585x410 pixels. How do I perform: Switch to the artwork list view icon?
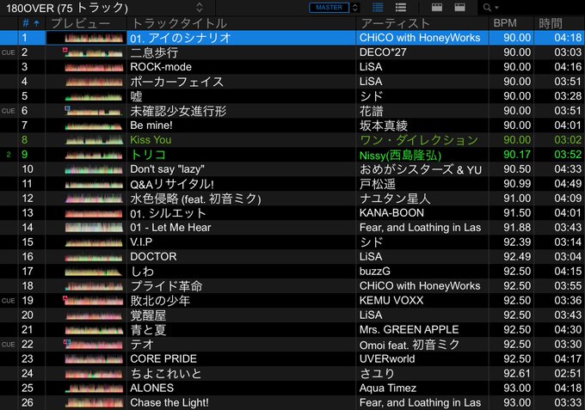[401, 7]
